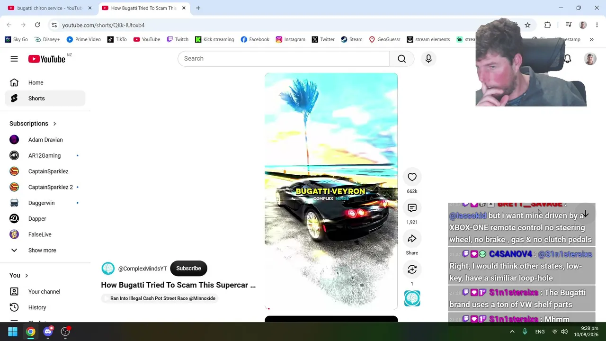Open the YouTube account avatar menu
Viewport: 606px width, 341px height.
tap(590, 59)
